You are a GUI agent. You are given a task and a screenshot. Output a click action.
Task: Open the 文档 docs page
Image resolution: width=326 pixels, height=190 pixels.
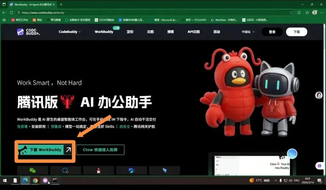click(150, 32)
